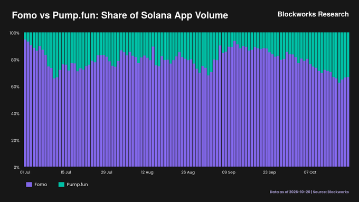Select the Fomo legend label

[41, 185]
